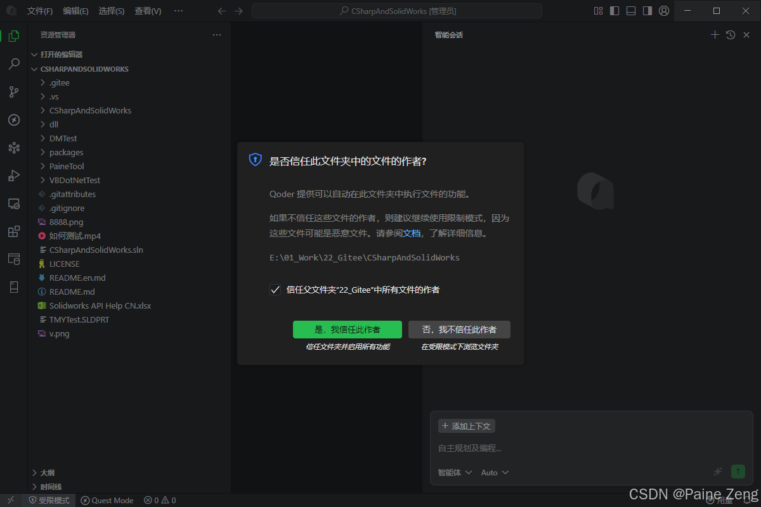Click the shield icon in trust dialog
Image resolution: width=761 pixels, height=507 pixels.
tap(255, 160)
